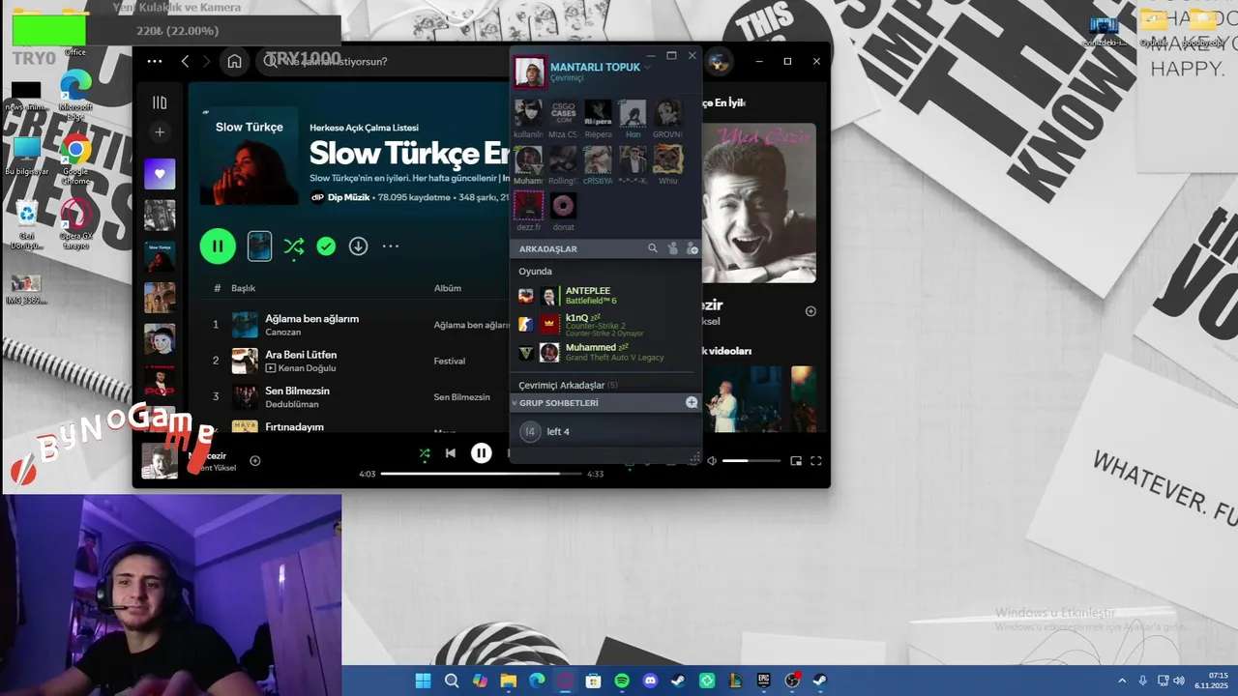Create a new playlist with plus icon

point(160,132)
